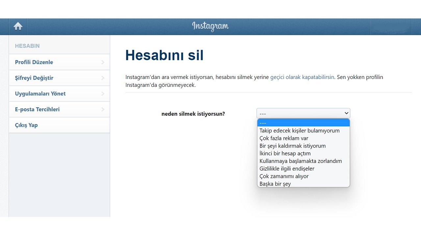Choose 'Takip edecek kişiler bulamıyorum' option

point(303,131)
